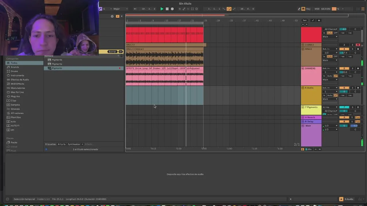Fold the SHAKERS track
Screen dimensions: 367x206
click(x=303, y=68)
